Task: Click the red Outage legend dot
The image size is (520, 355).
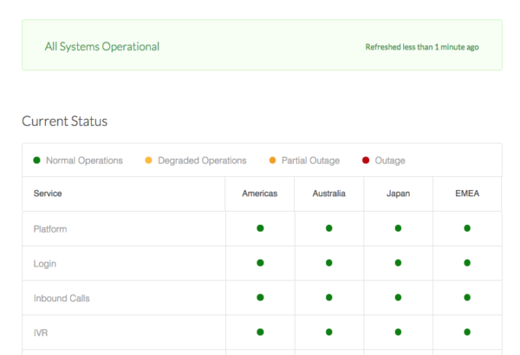Action: click(x=366, y=161)
